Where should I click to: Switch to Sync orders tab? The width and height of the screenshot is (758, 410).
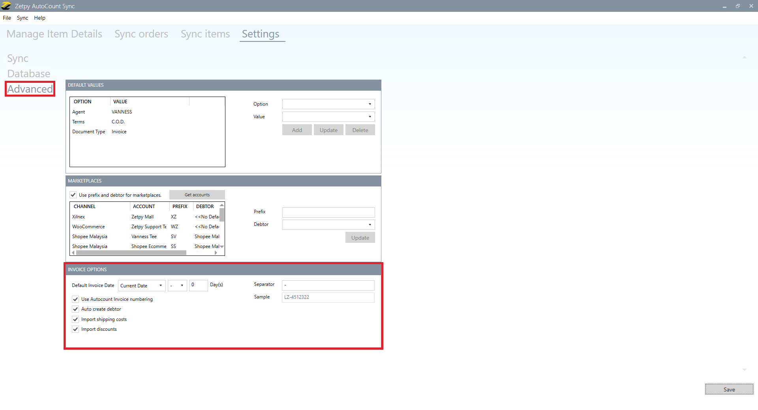click(141, 34)
